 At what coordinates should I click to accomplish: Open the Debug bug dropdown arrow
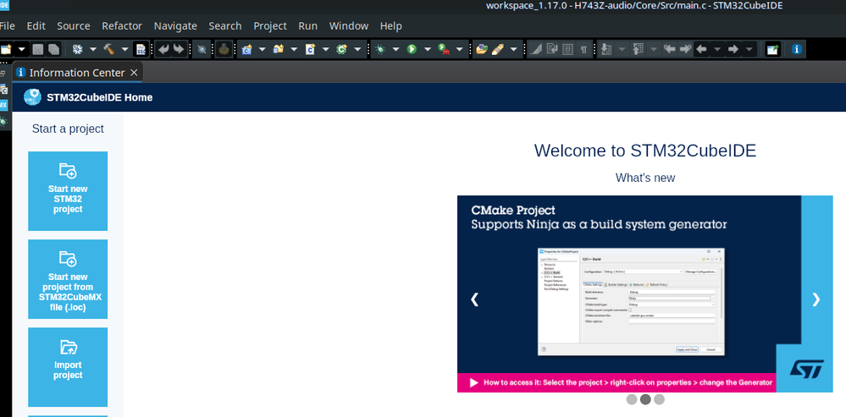(396, 50)
